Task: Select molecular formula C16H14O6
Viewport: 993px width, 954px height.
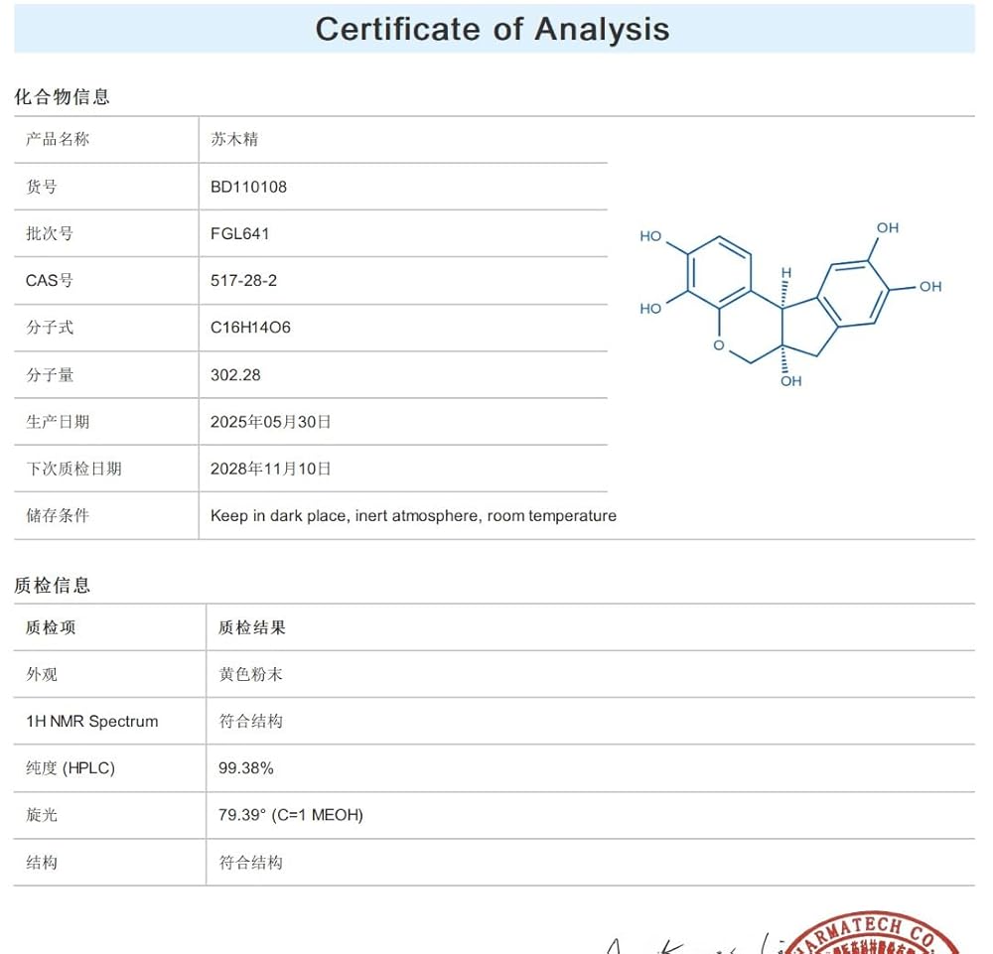Action: 250,327
